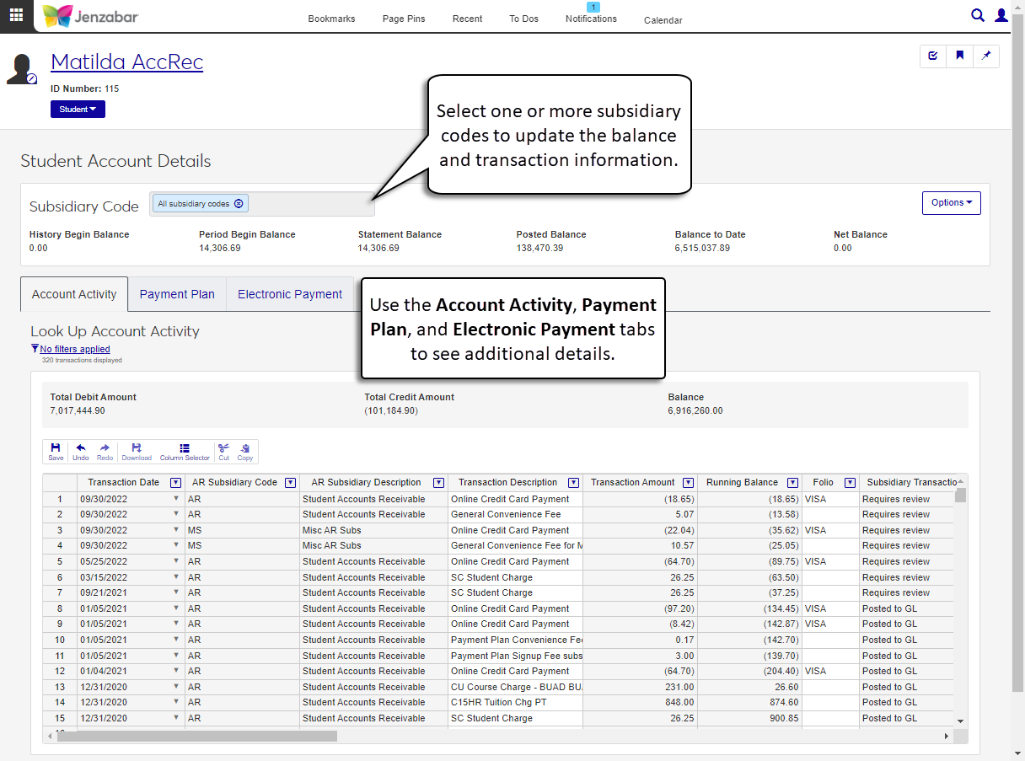Click the No filters applied link
The height and width of the screenshot is (761, 1025).
74,349
